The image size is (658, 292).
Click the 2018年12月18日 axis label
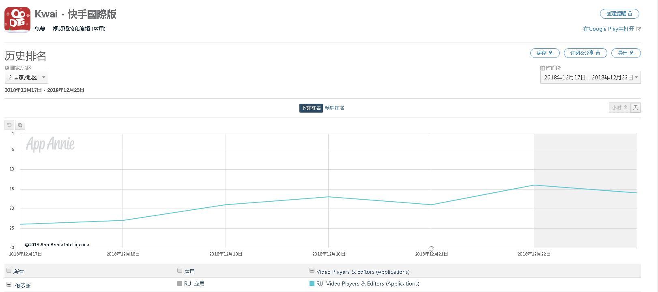(x=123, y=254)
